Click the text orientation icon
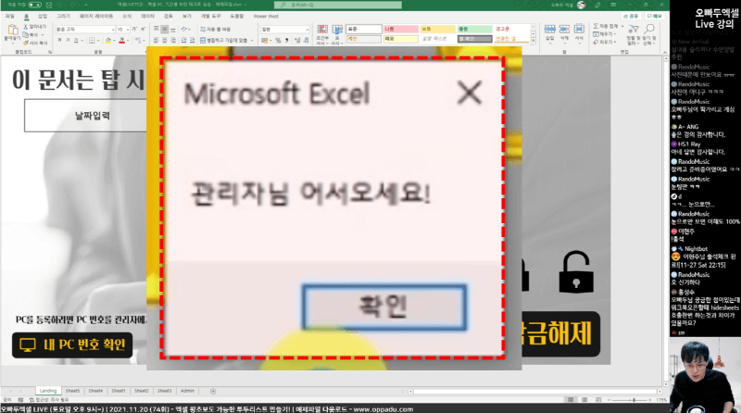 point(184,30)
